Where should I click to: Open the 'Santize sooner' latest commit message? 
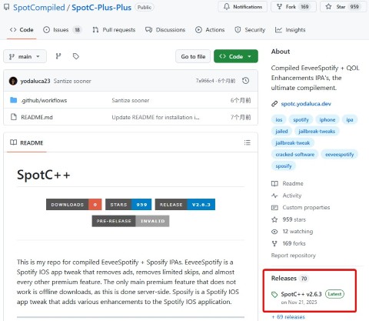(72, 81)
